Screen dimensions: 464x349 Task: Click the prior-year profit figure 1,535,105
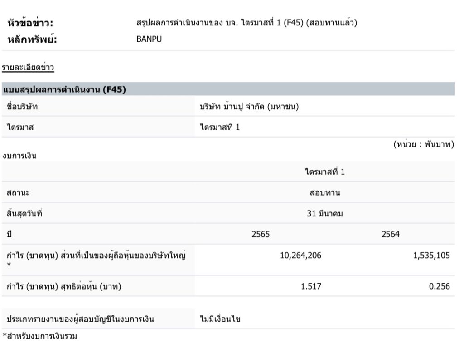point(431,255)
